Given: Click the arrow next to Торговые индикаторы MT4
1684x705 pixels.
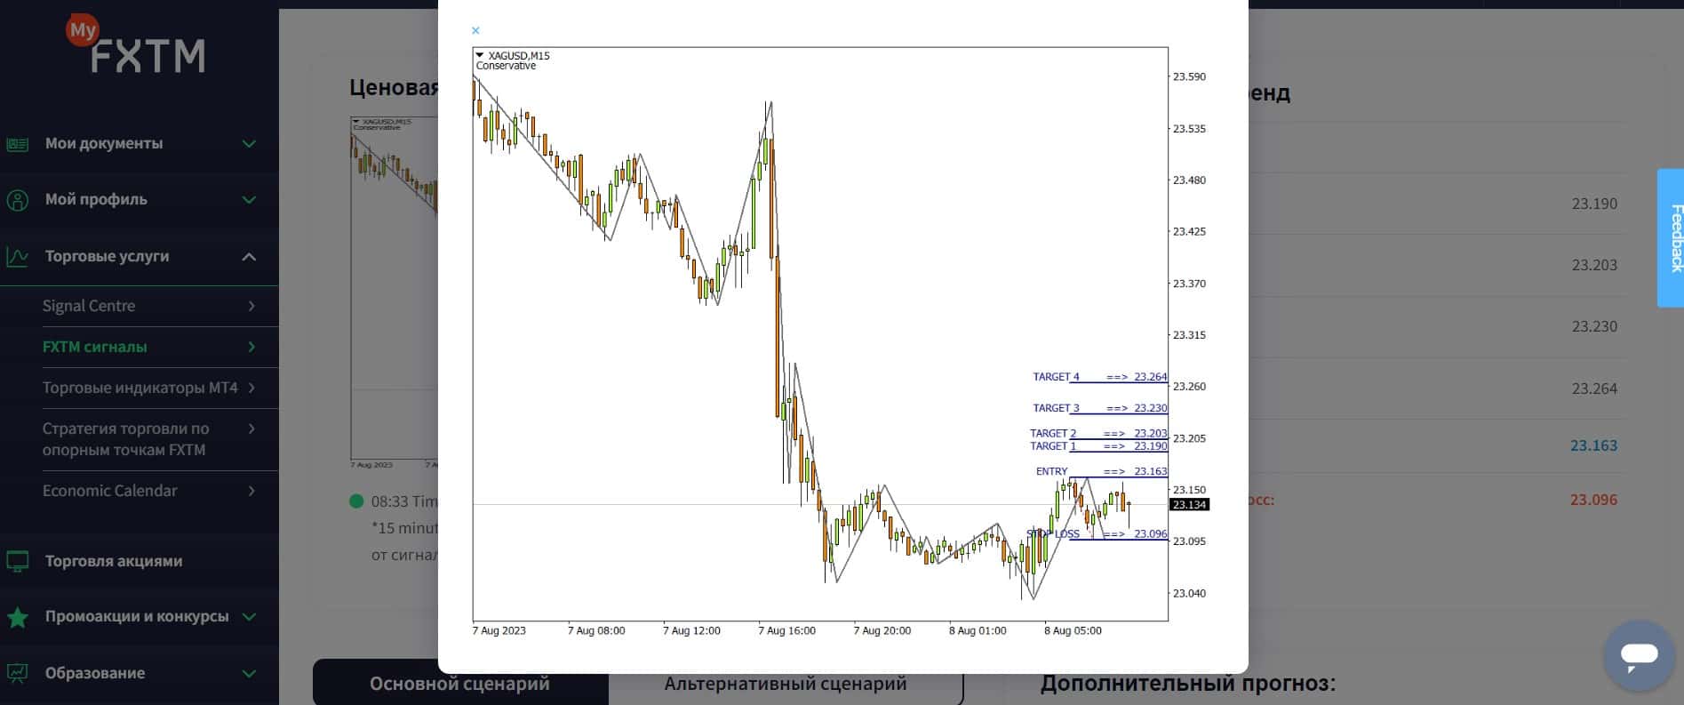Looking at the screenshot, I should point(251,388).
